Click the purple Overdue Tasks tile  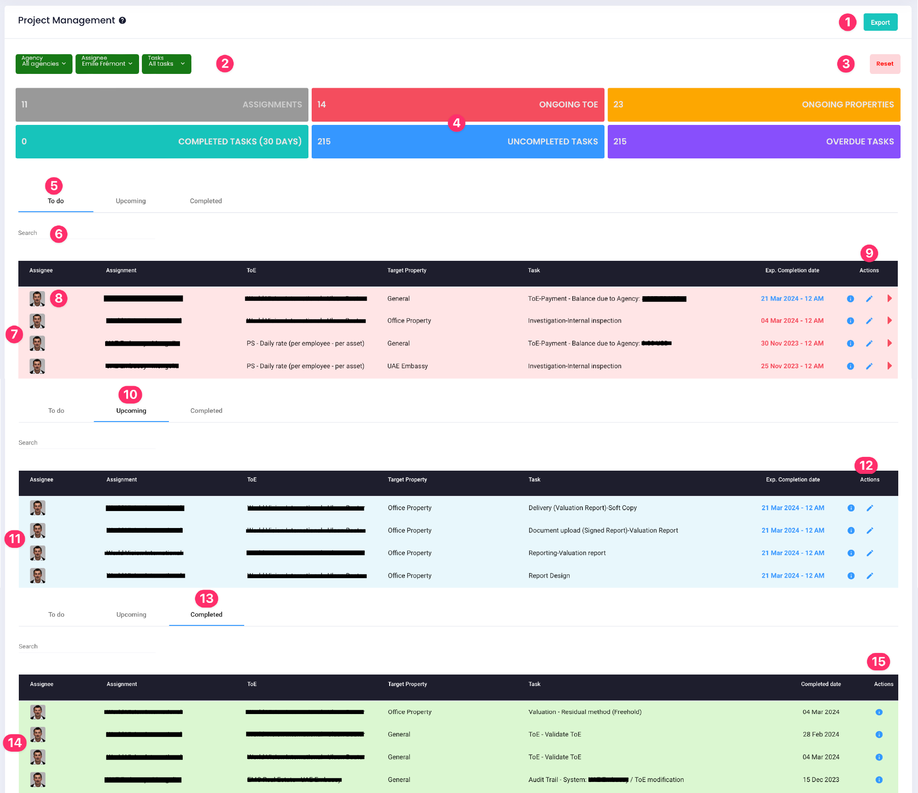click(753, 141)
